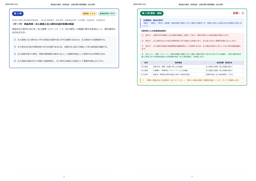Screen dimensions: 256x181
Task: Click explanation ④ 【正しい】 in the green box
Action: point(192,55)
